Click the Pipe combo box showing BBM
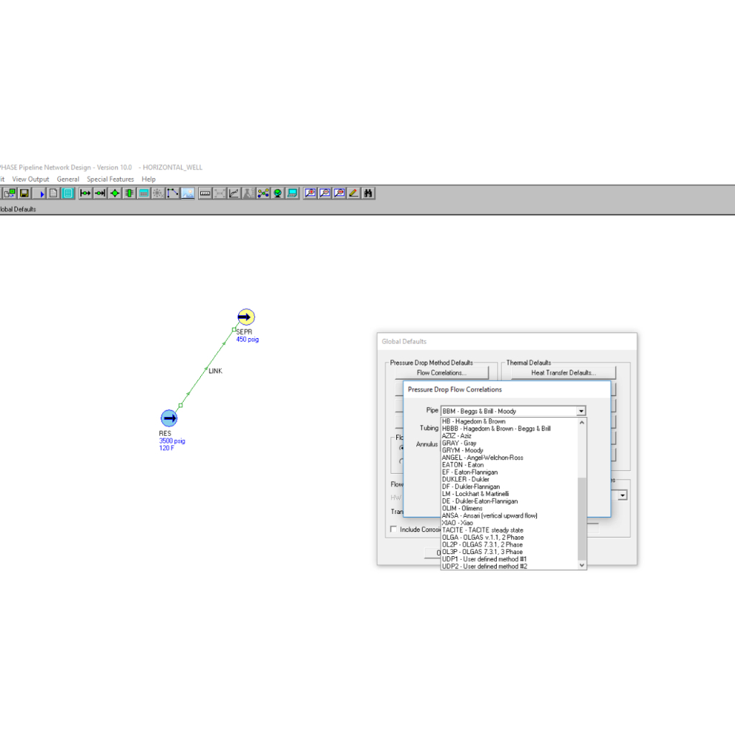735x735 pixels. tap(513, 411)
